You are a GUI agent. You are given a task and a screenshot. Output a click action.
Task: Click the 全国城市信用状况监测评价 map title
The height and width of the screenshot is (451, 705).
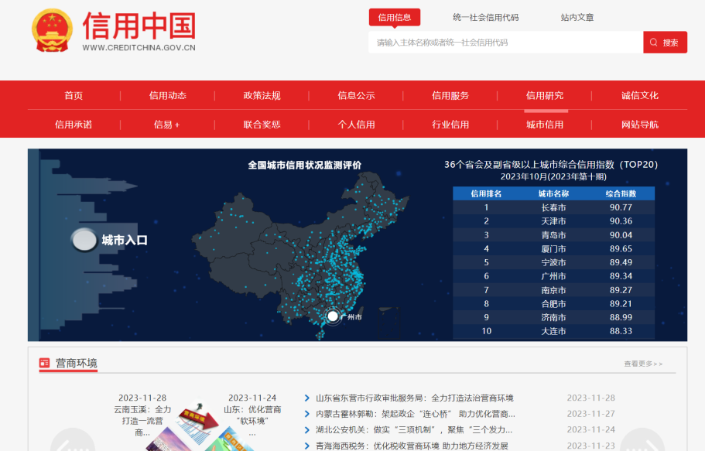[x=305, y=165]
